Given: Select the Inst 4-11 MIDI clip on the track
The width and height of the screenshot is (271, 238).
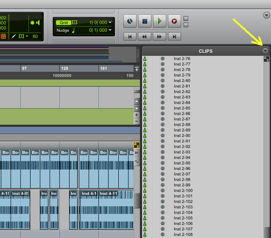Looking at the screenshot, I should coord(116,210).
